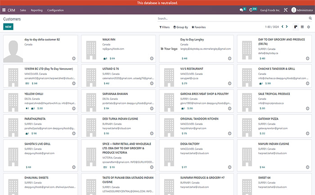
Task: Click the briefcase icon on WALK INN card
Action: (105, 58)
